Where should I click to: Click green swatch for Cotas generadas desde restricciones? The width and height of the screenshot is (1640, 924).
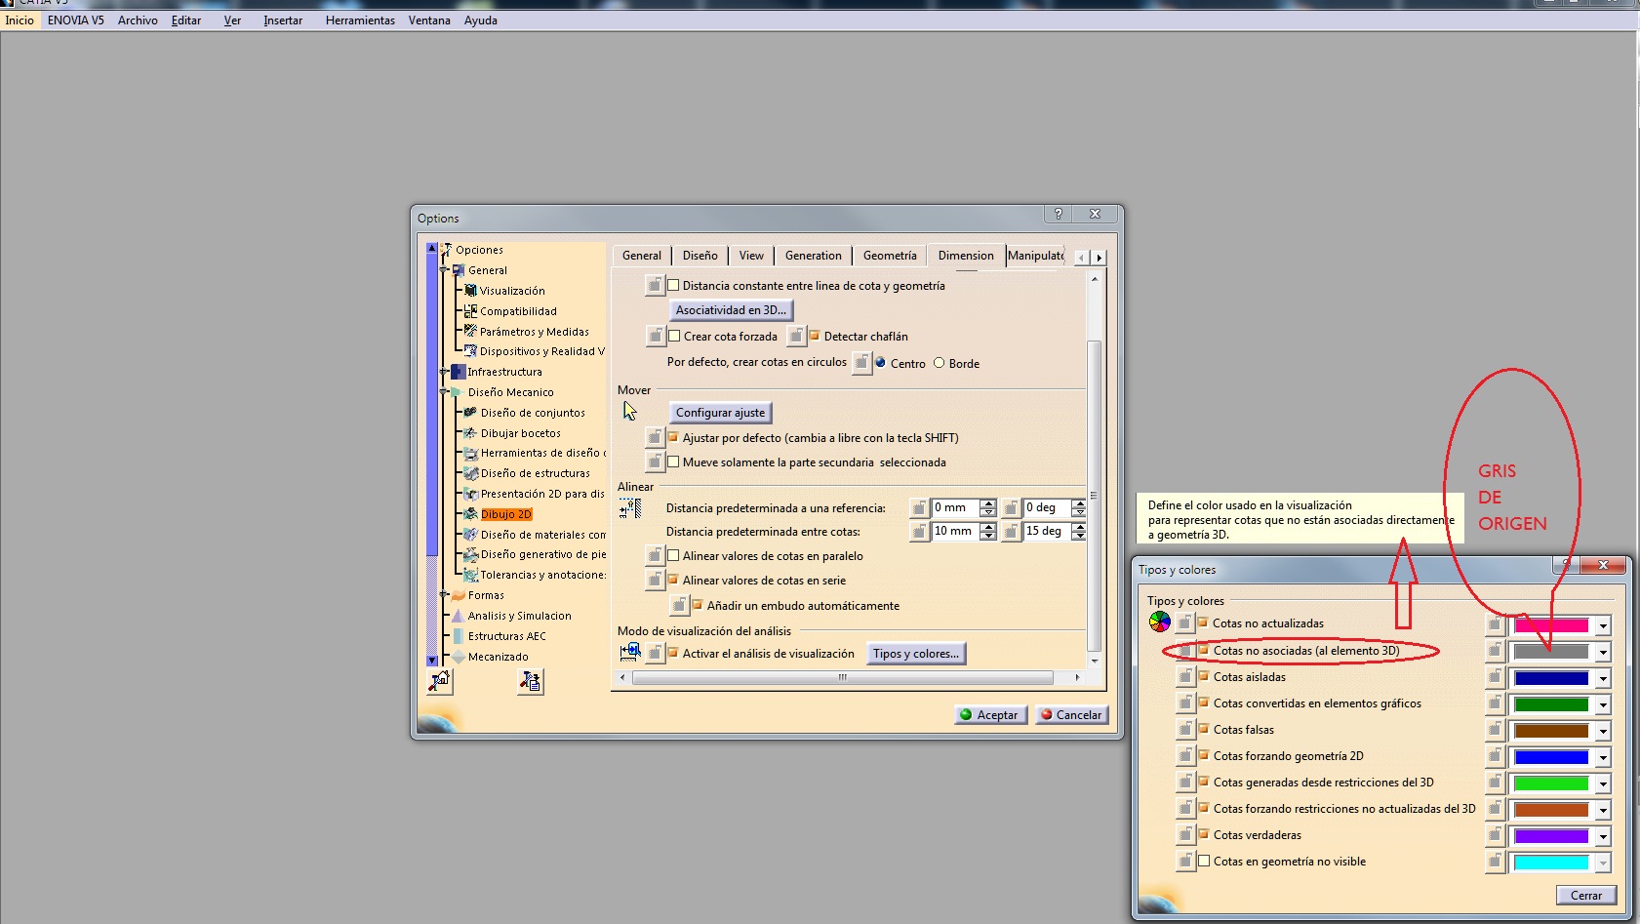(x=1551, y=783)
